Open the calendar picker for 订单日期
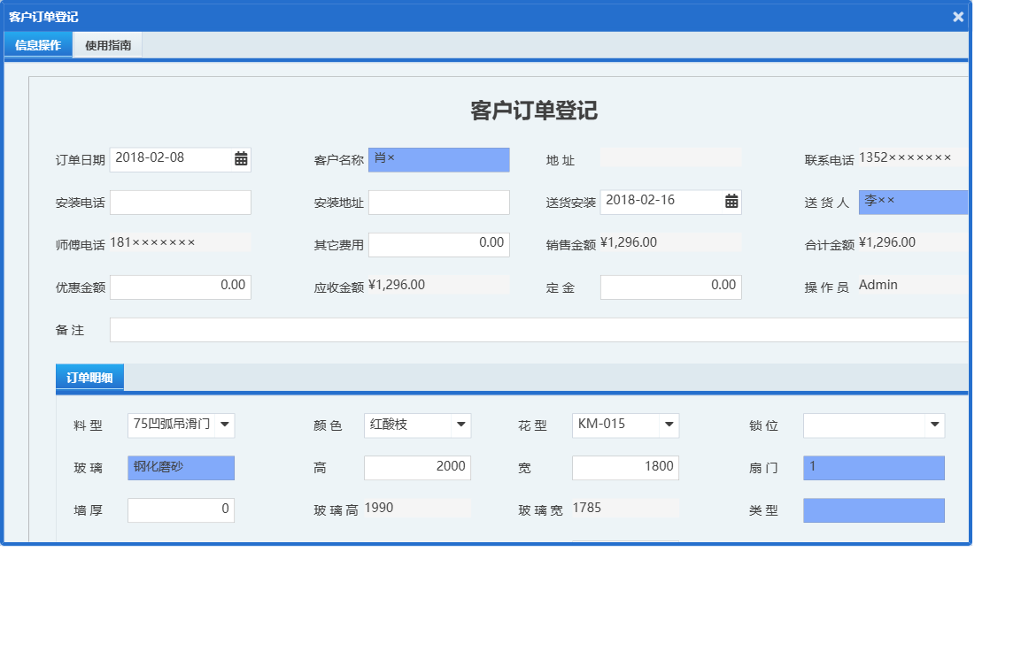This screenshot has height=651, width=1021. click(239, 159)
